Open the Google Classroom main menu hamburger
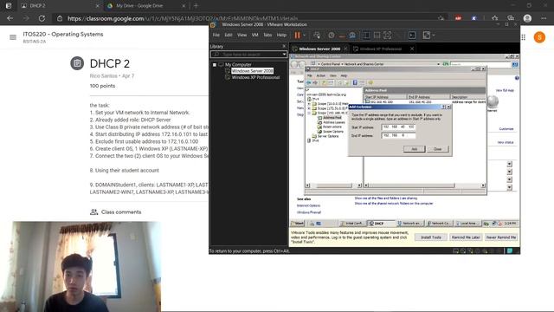The width and height of the screenshot is (554, 312). tap(13, 37)
